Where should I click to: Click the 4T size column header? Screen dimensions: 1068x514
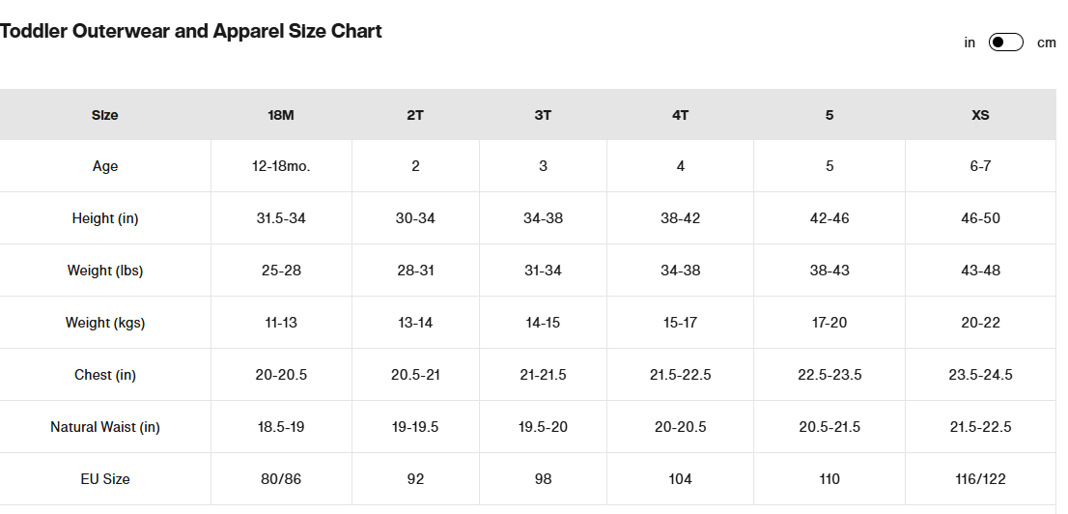point(680,115)
